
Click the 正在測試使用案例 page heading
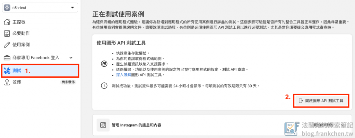(118, 14)
